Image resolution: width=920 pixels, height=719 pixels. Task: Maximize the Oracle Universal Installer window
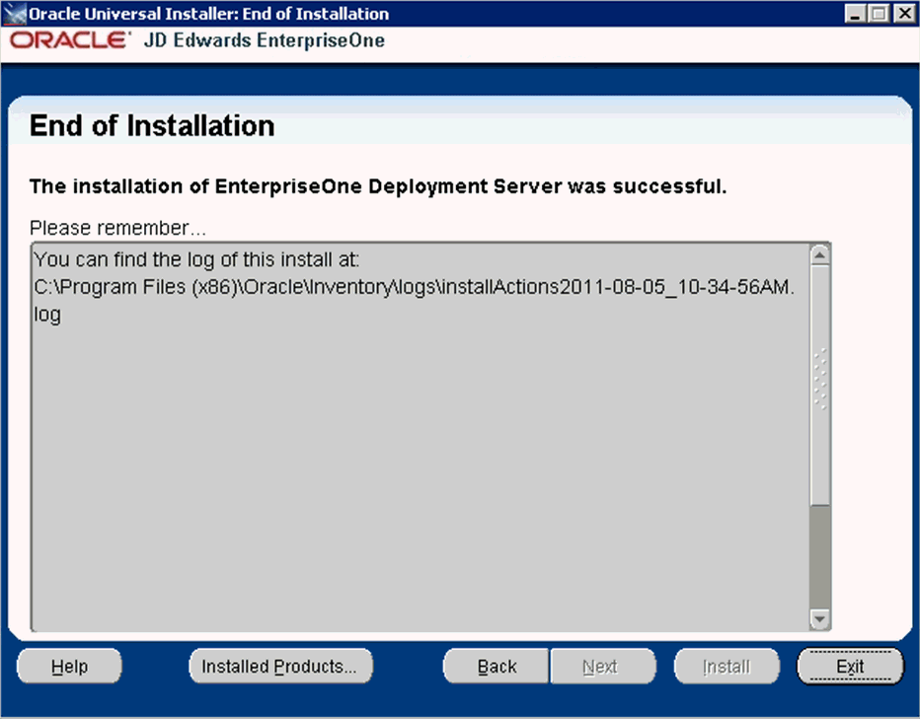(879, 14)
